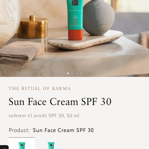Image resolution: width=149 pixels, height=149 pixels.
Task: Click the orange cap of the tube
Action: (75, 34)
